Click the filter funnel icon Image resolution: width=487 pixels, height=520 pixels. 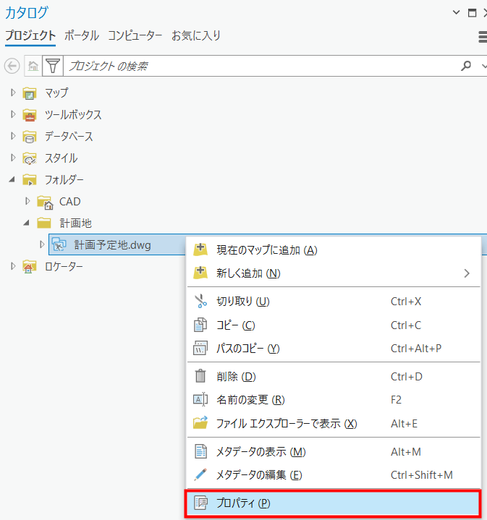(x=53, y=66)
